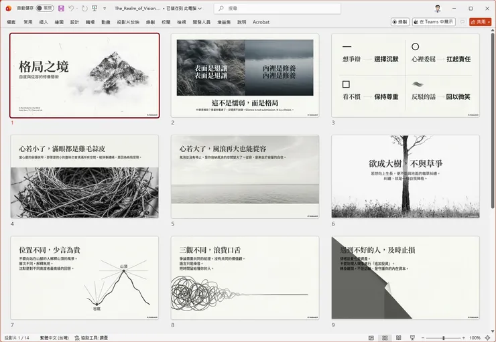The image size is (496, 342).
Task: Select the 錄製 ribbon tab
Action: pos(151,22)
